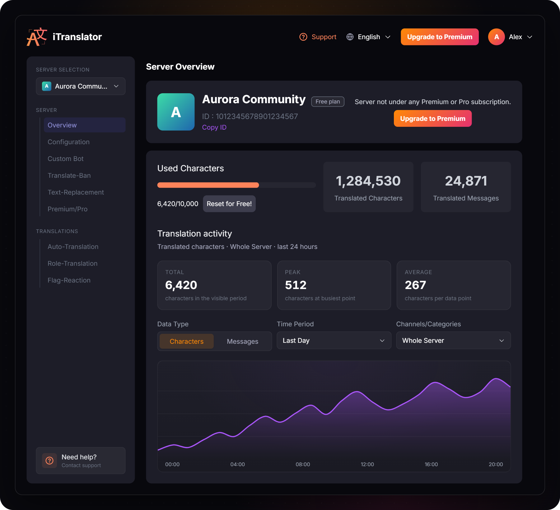Click the AVERAGE 267 characters card

pos(454,285)
